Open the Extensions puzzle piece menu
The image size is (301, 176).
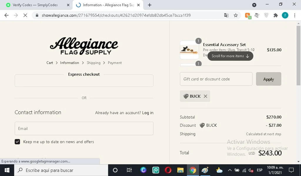[x=276, y=15]
